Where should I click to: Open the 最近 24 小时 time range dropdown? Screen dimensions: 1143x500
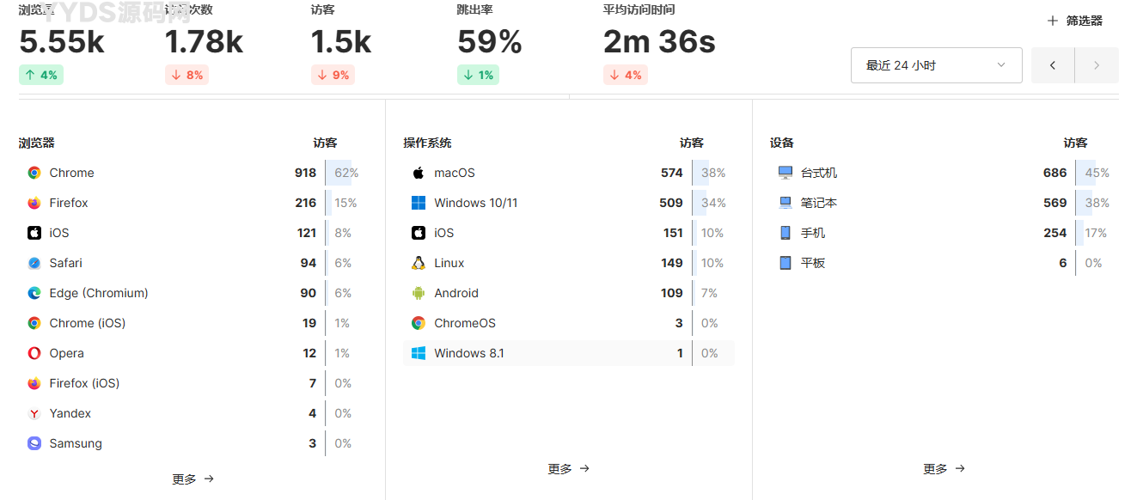click(936, 64)
